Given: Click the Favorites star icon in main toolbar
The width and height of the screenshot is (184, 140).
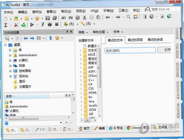Looking at the screenshot, I should pyautogui.click(x=37, y=18).
